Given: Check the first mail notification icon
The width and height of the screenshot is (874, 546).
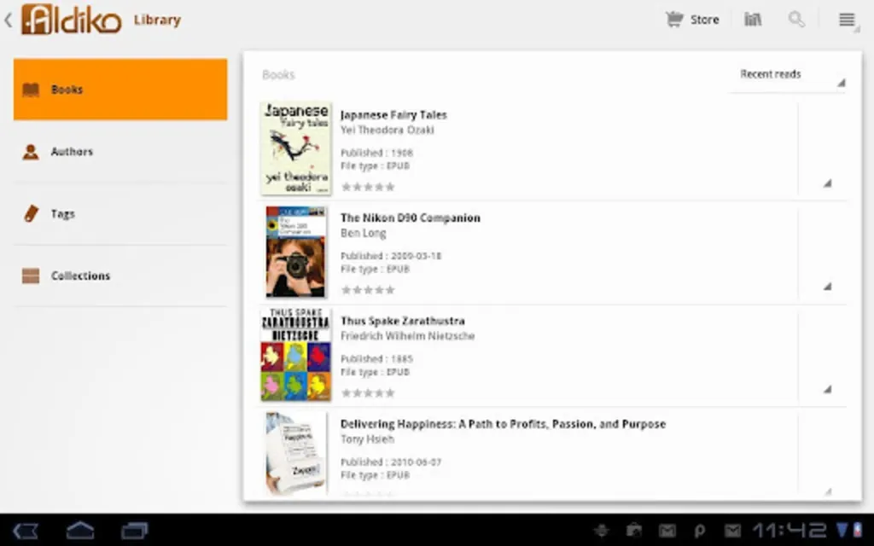Looking at the screenshot, I should [667, 531].
